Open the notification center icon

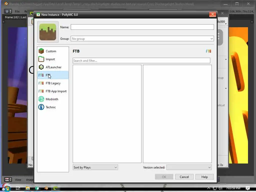point(248,188)
